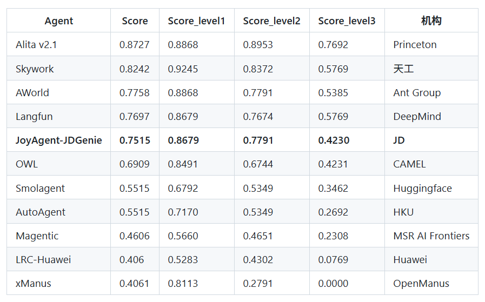Click Magentic level2 score 0.4651
Screen dimensions: 485x302
pyautogui.click(x=272, y=235)
